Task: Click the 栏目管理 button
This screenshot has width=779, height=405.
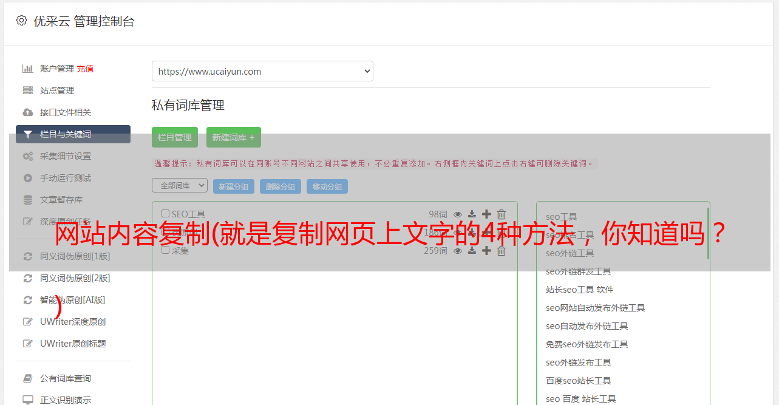Action: point(175,137)
